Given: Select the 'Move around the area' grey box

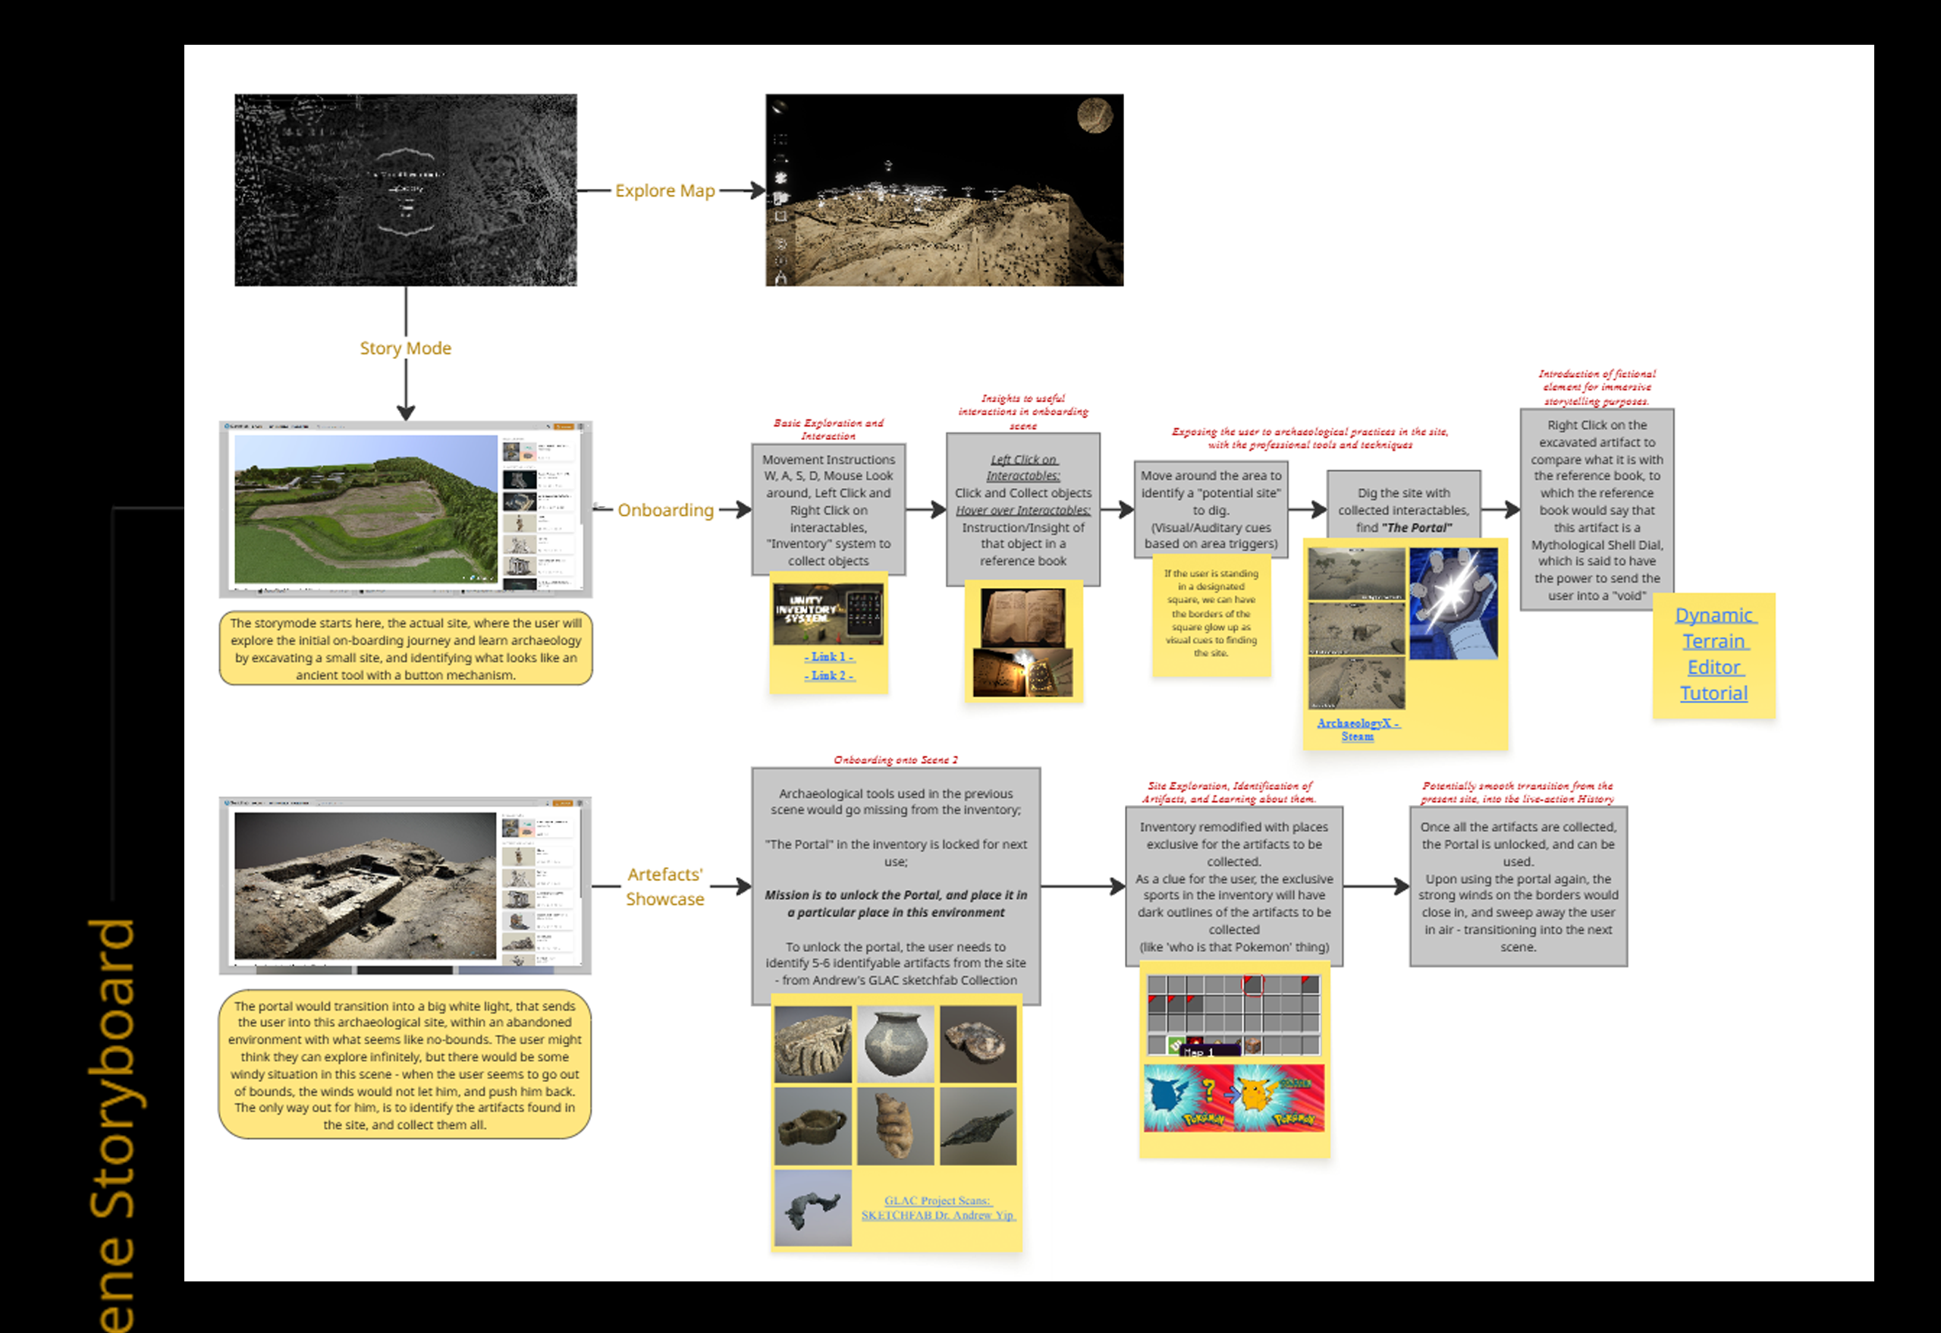Looking at the screenshot, I should (x=1211, y=510).
